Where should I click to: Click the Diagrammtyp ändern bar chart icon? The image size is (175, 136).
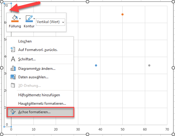(x=13, y=68)
